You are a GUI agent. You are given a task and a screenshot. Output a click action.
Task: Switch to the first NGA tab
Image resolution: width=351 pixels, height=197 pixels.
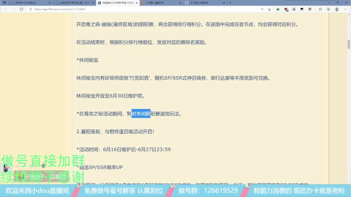pyautogui.click(x=30, y=3)
